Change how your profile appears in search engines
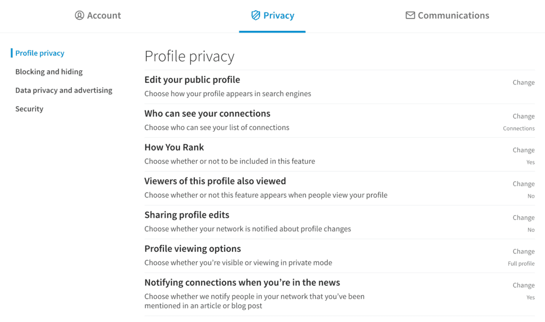The image size is (545, 322). [523, 82]
